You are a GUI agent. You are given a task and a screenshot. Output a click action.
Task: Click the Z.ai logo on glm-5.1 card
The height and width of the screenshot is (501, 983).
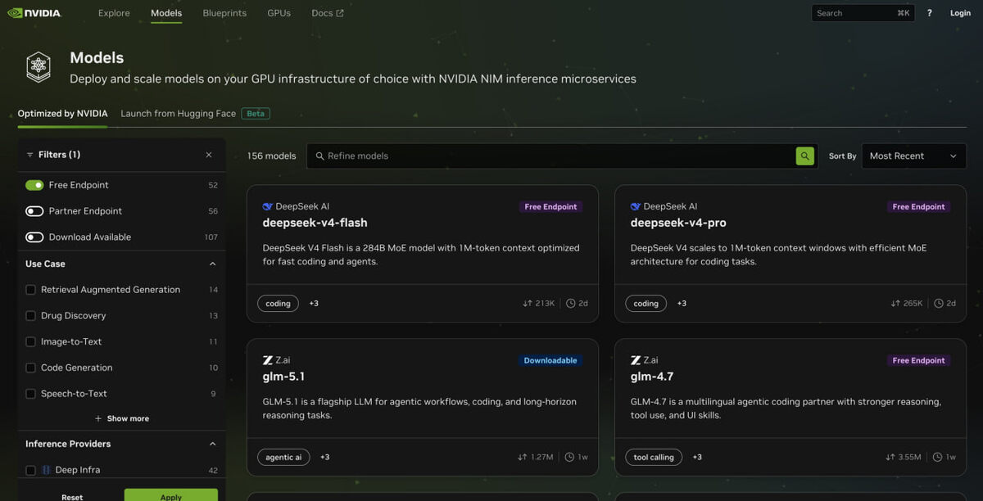coord(267,360)
